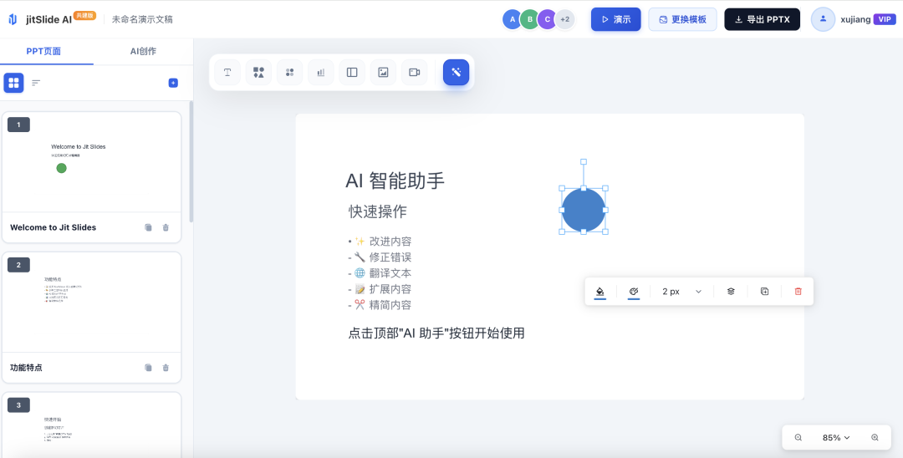Select the blue circle shape on the slide
Screen dimensions: 903x458
click(x=584, y=210)
